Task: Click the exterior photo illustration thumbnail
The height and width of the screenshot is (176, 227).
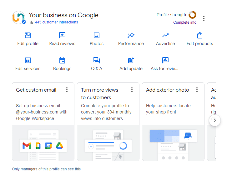Action: [173, 143]
